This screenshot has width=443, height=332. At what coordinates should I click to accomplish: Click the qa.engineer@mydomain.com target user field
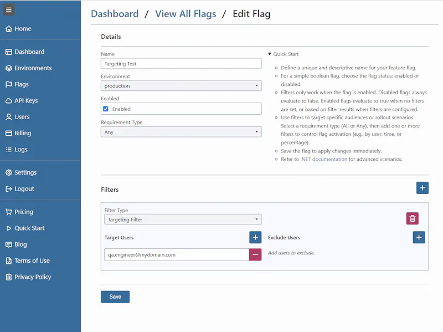(177, 255)
